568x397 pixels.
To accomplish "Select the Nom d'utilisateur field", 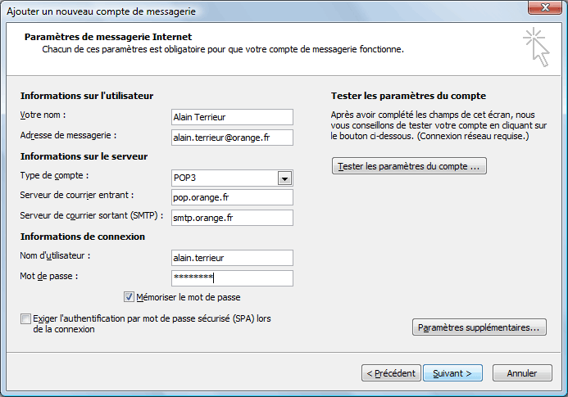I will click(x=232, y=258).
